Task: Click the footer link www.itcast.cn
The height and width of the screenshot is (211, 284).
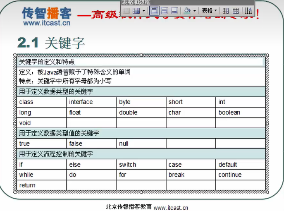Action: [171, 208]
